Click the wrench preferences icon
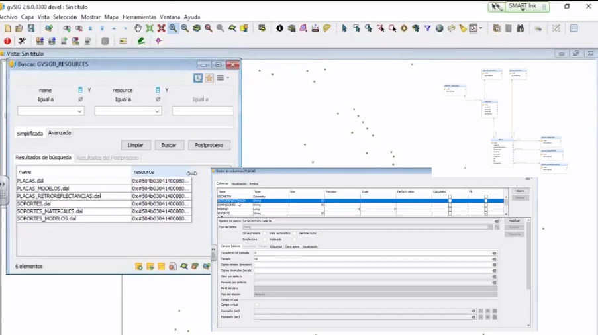Image resolution: width=598 pixels, height=335 pixels. tap(21, 41)
